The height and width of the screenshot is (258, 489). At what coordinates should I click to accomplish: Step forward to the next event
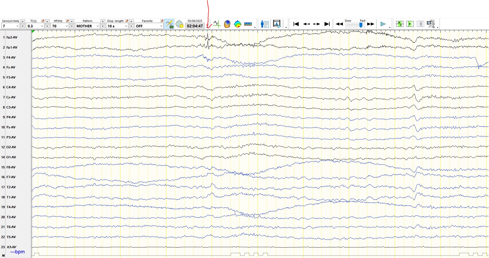[317, 24]
